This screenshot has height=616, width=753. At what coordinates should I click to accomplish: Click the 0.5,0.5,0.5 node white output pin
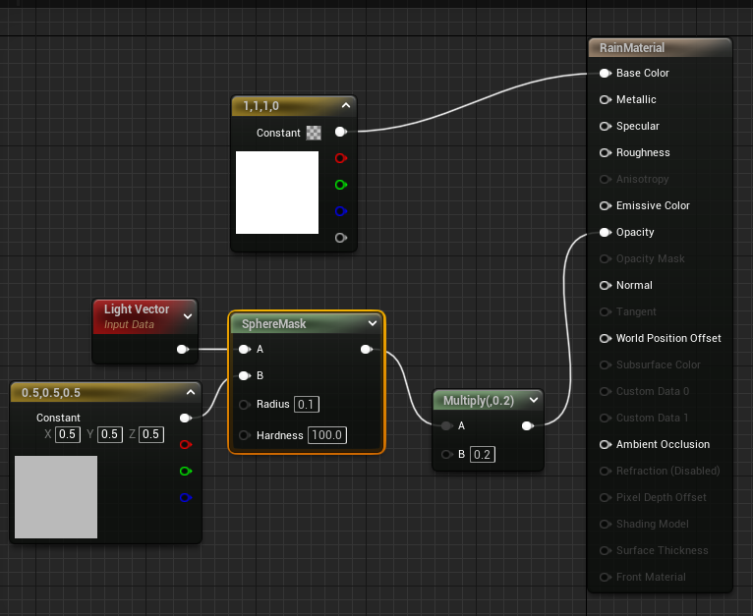[186, 419]
